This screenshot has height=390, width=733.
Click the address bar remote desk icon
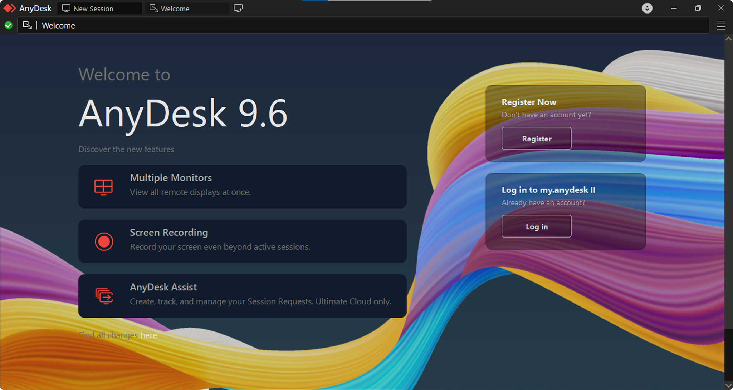tap(27, 25)
